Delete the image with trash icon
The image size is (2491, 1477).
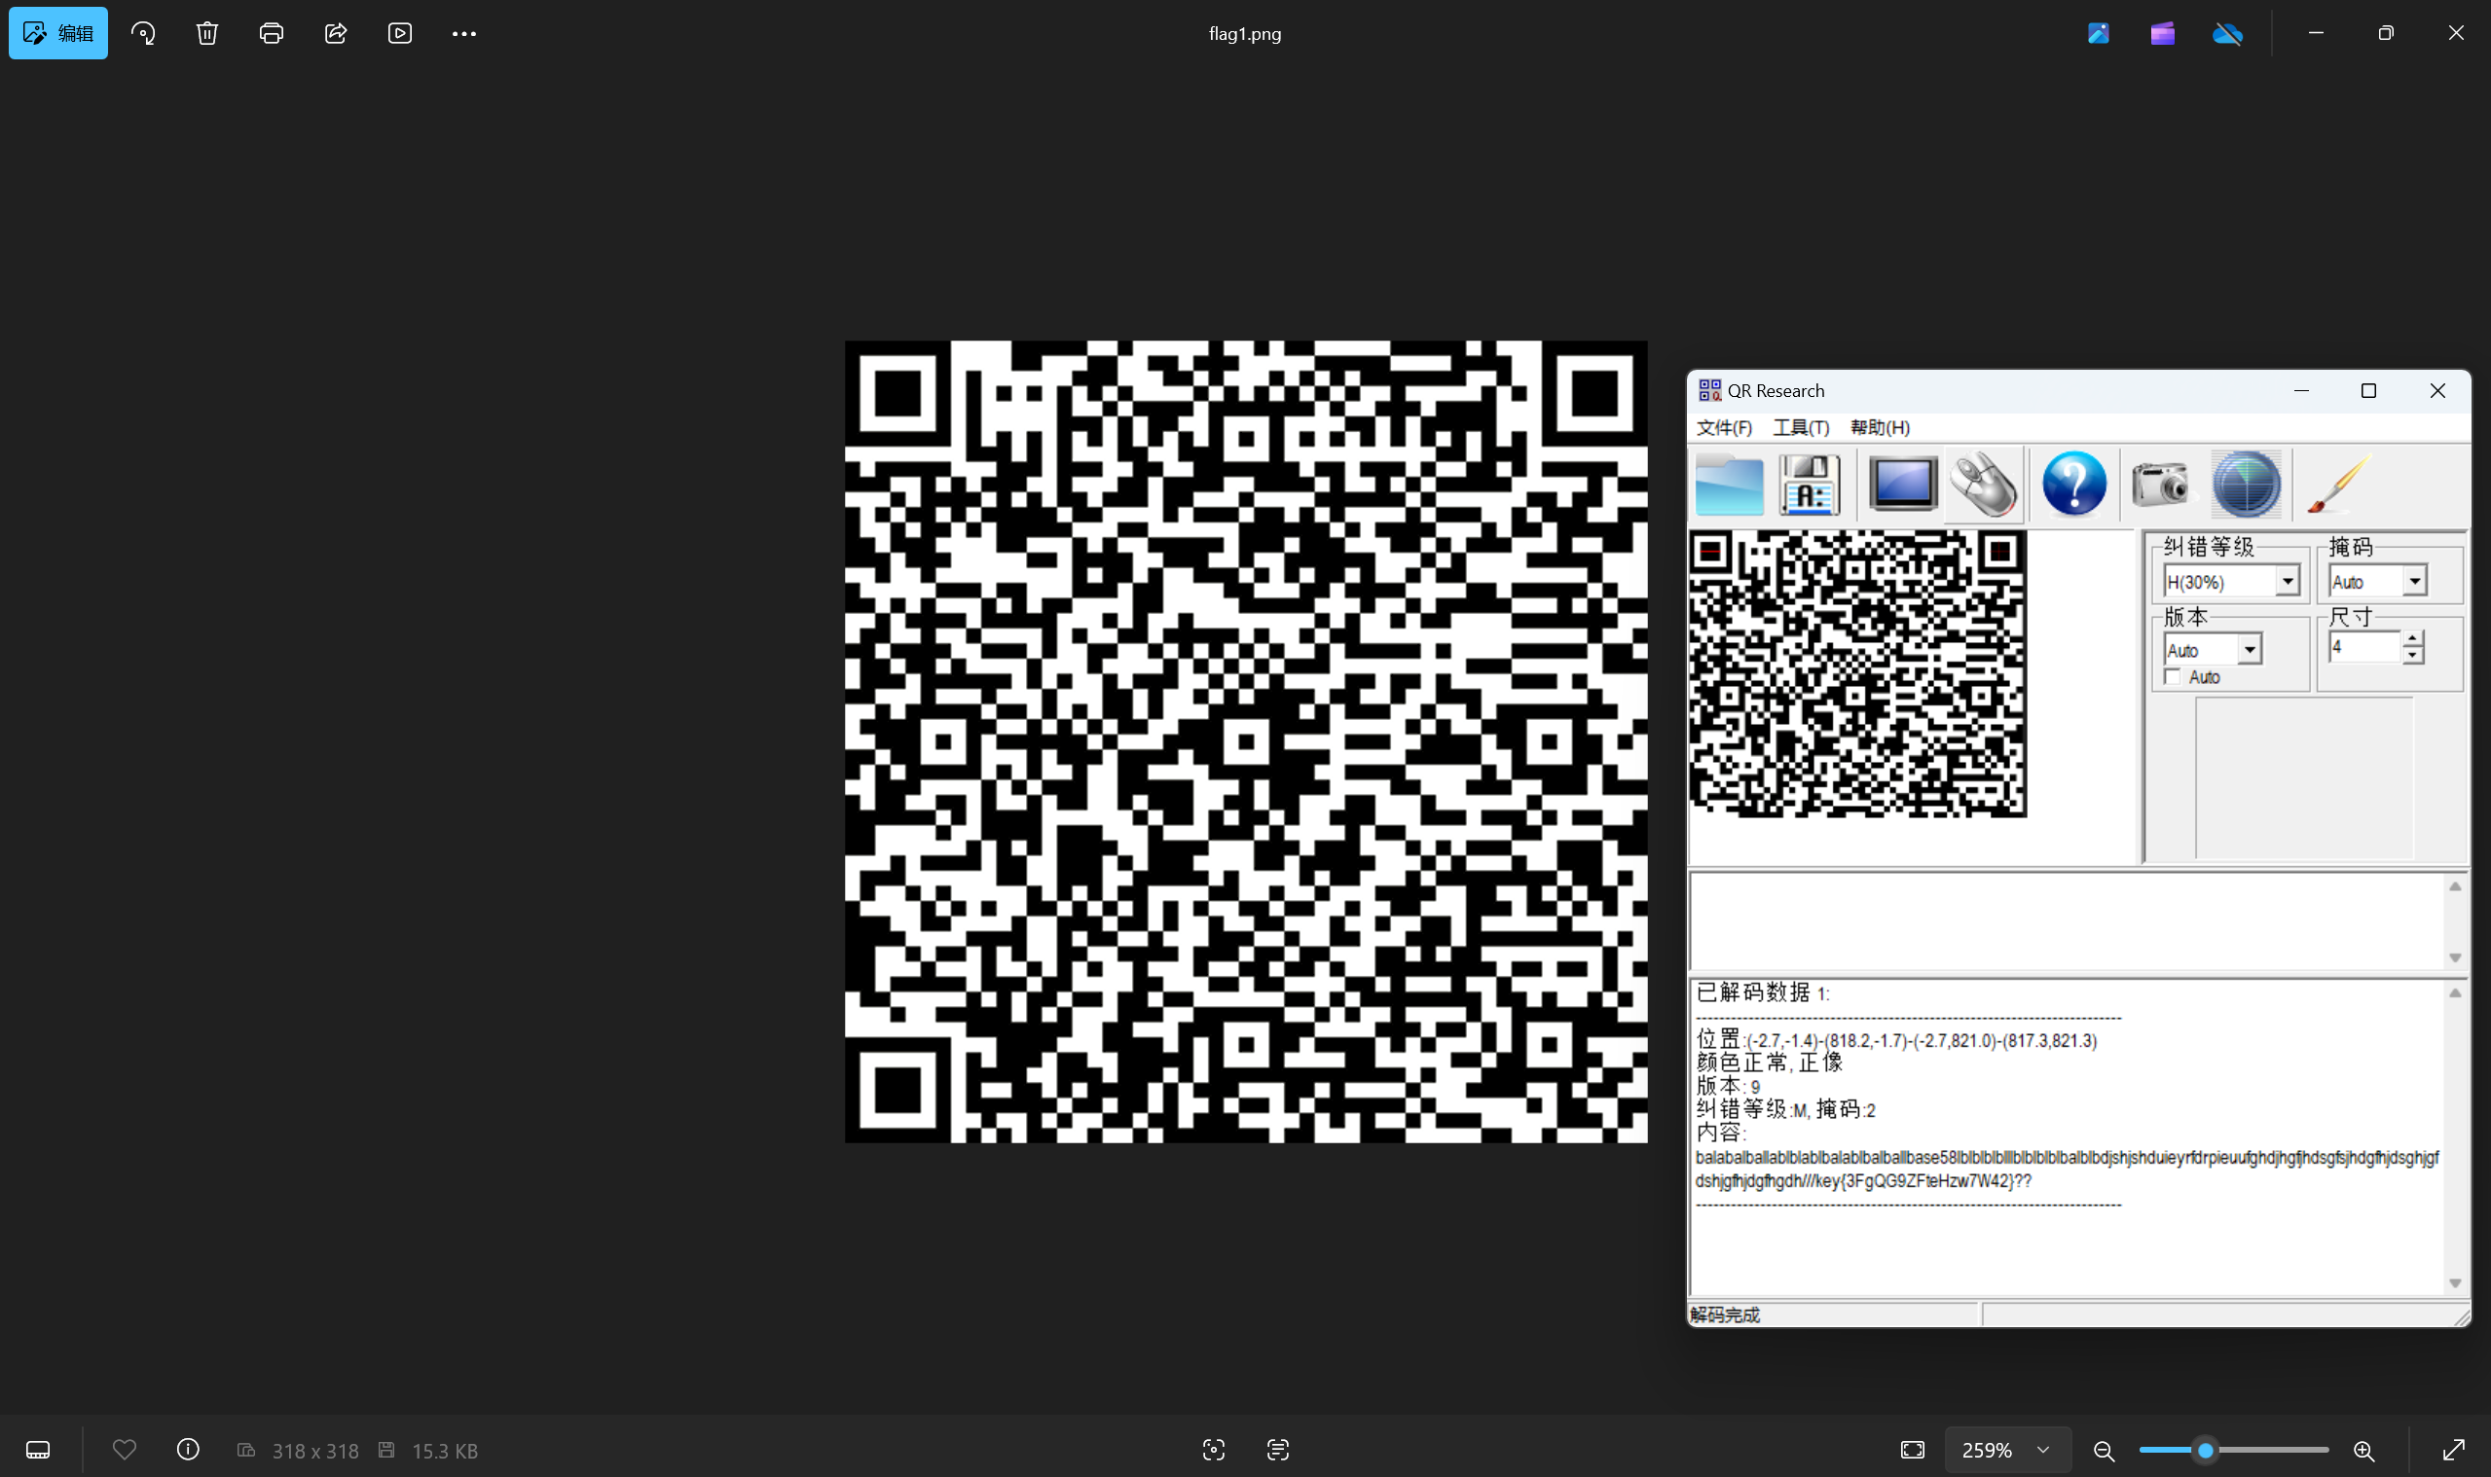click(x=207, y=34)
